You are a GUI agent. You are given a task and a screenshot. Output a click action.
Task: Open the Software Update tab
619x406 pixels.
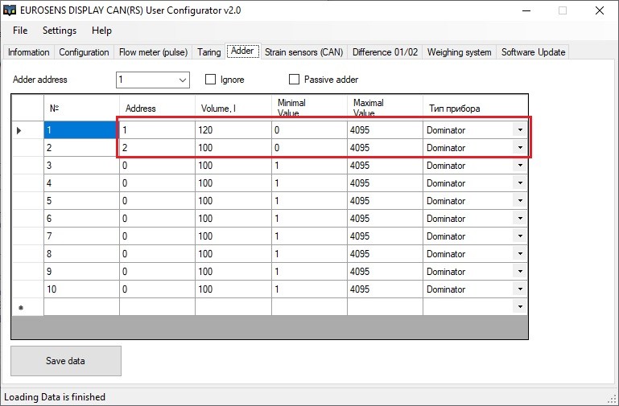click(533, 52)
